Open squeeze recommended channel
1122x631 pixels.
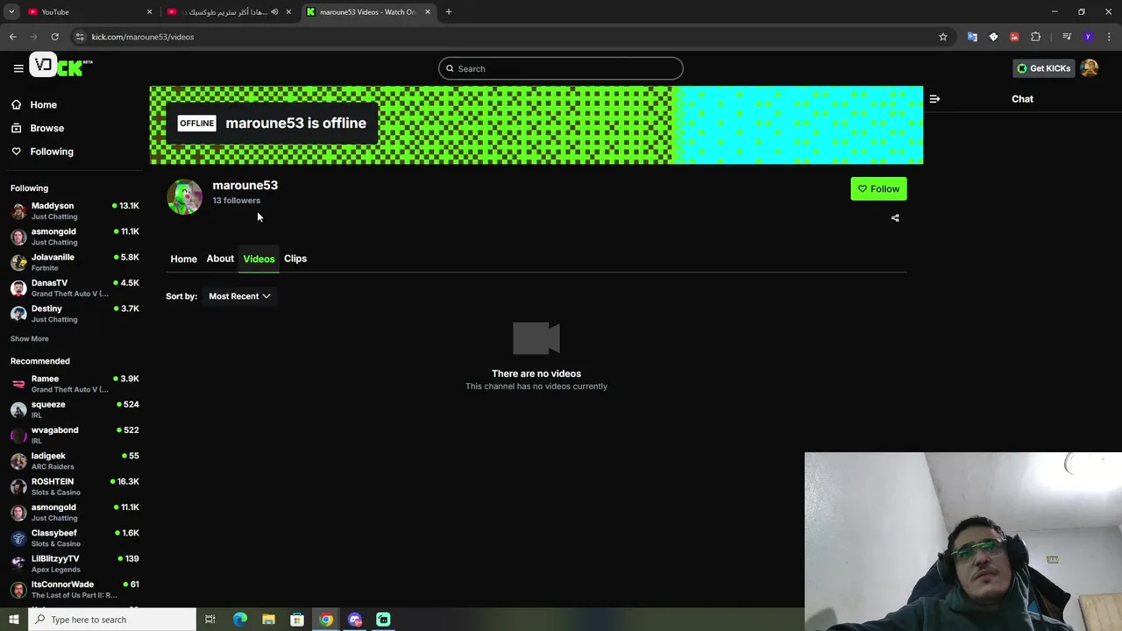(x=75, y=409)
